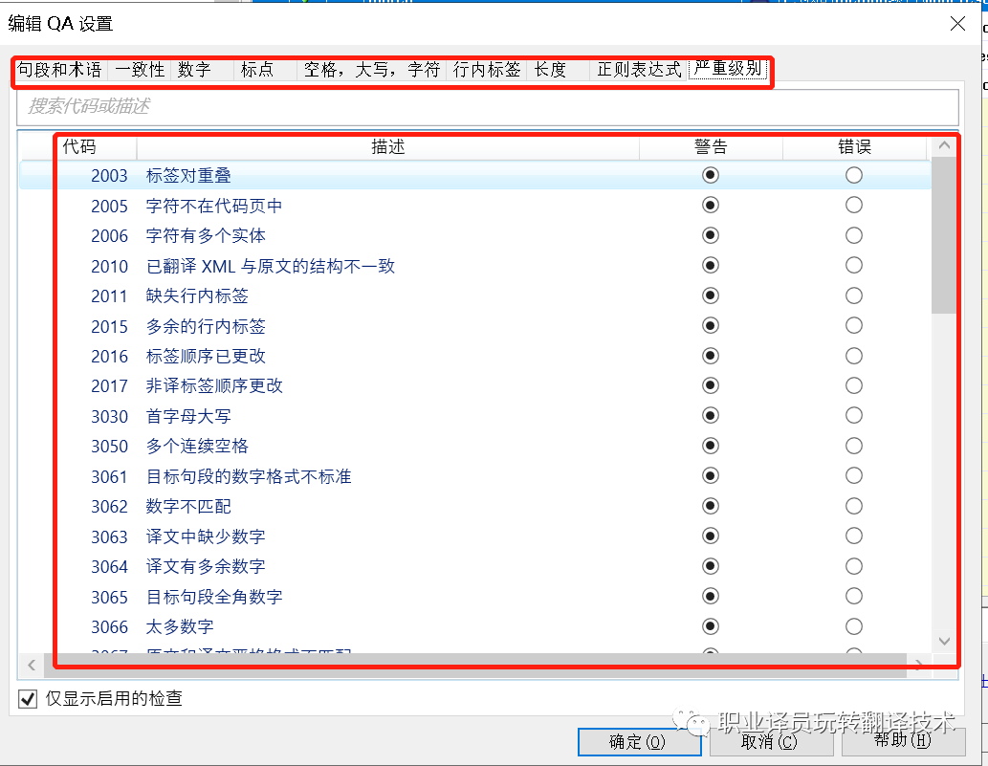Close the 编辑 QA 设置 dialog
The image size is (988, 766).
coord(957,24)
